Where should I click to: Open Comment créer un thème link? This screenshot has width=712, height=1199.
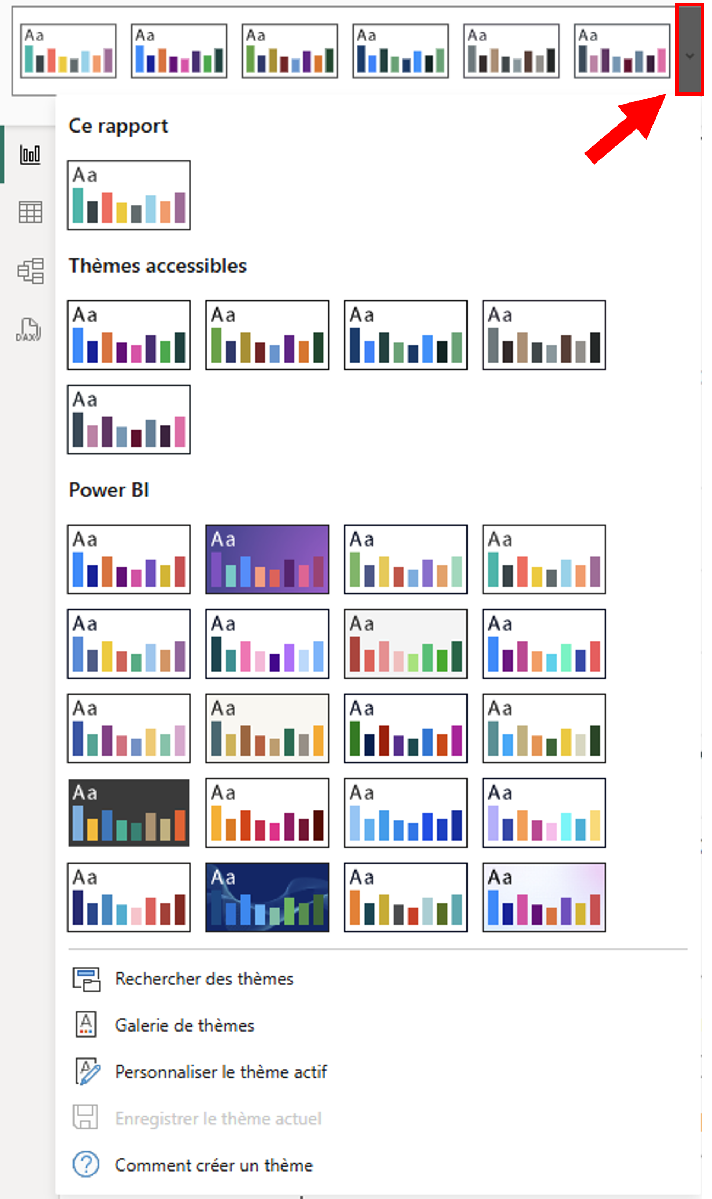click(x=214, y=1165)
